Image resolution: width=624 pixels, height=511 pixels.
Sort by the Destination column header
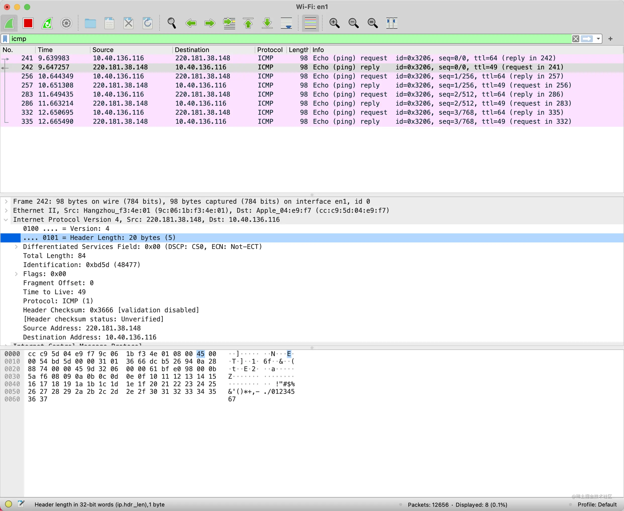214,50
